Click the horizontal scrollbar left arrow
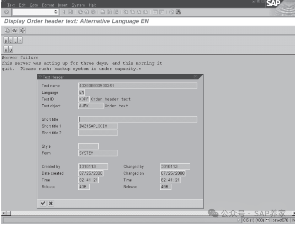 [x=4, y=213]
